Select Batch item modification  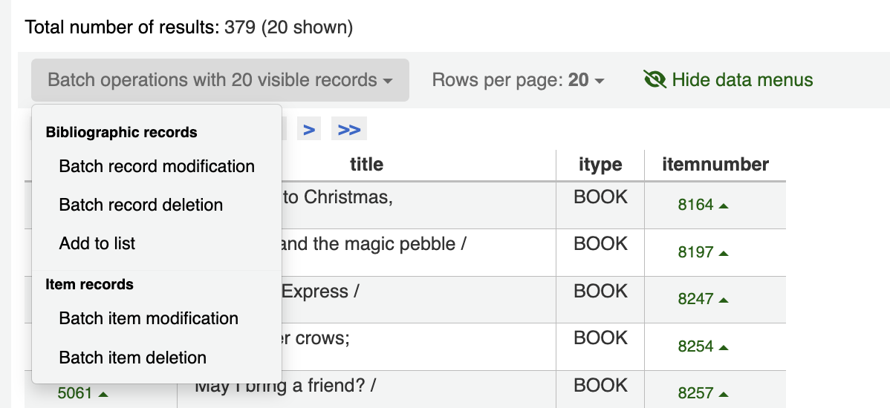(149, 318)
